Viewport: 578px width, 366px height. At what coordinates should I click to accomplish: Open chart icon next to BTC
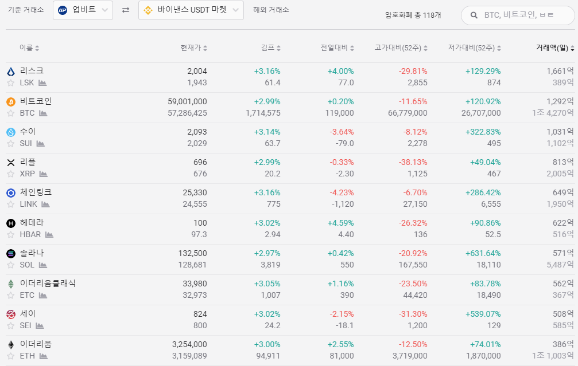tap(43, 113)
